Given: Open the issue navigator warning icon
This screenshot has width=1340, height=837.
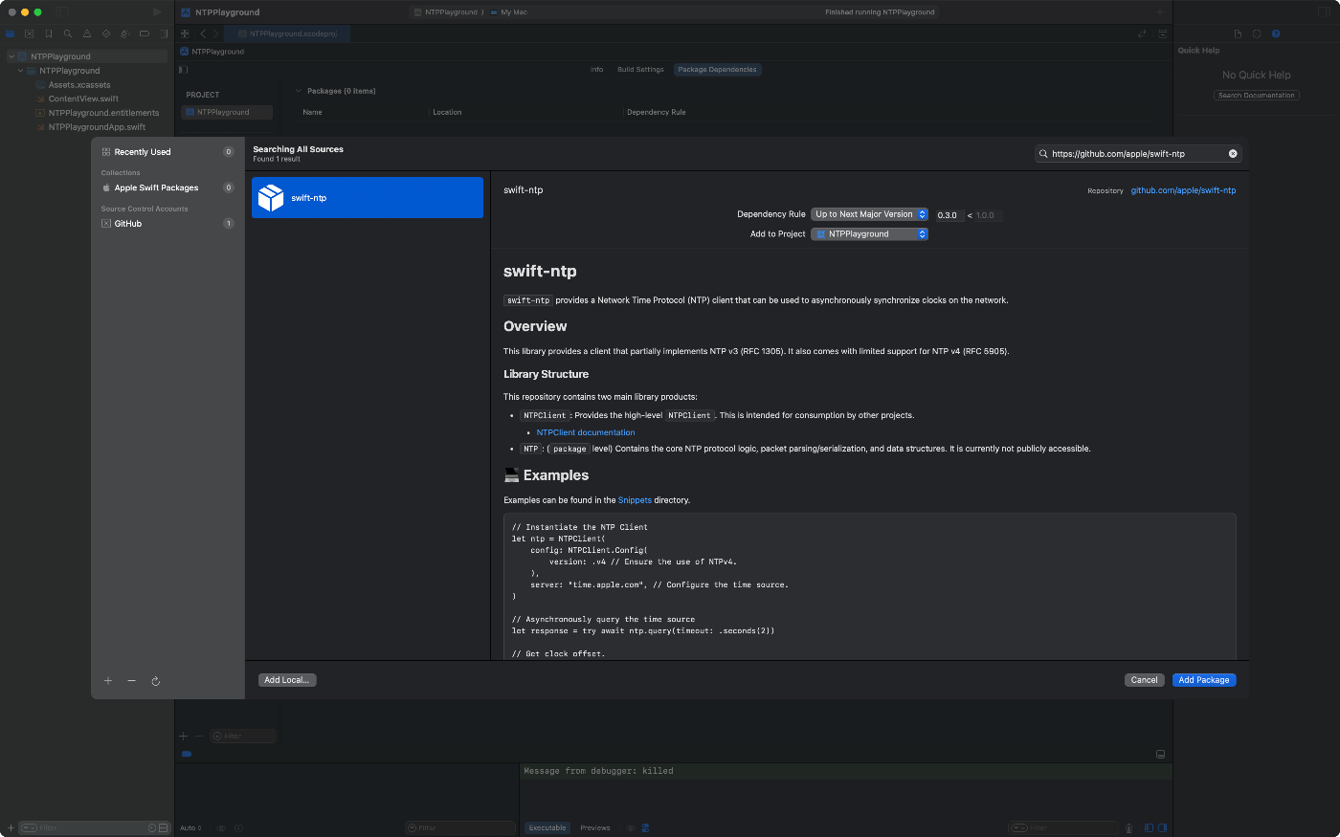Looking at the screenshot, I should [x=87, y=33].
